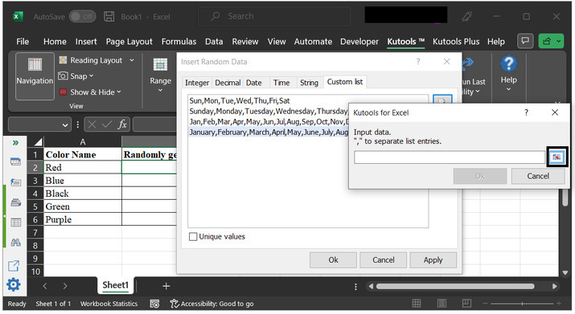Screen dimensions: 575x314
Task: Click the Help question mark icon
Action: 508,63
